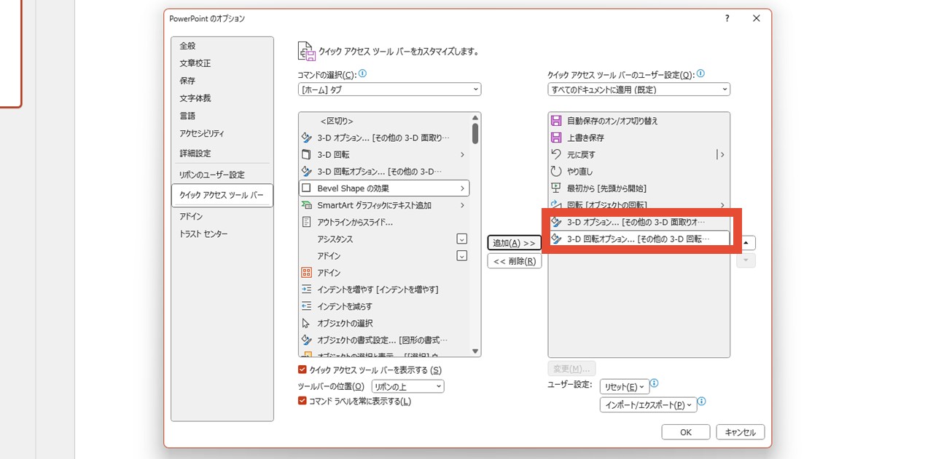Click the キャンセル button
The width and height of the screenshot is (933, 459).
(741, 432)
